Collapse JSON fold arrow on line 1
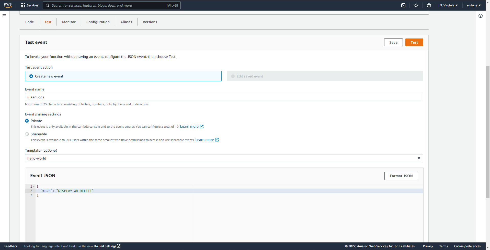490x250 pixels. click(x=34, y=186)
